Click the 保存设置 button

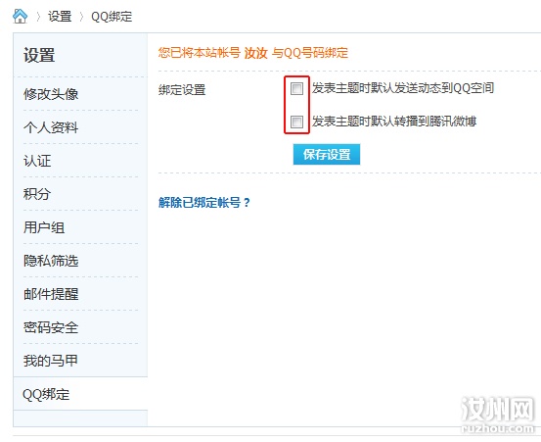(x=327, y=154)
